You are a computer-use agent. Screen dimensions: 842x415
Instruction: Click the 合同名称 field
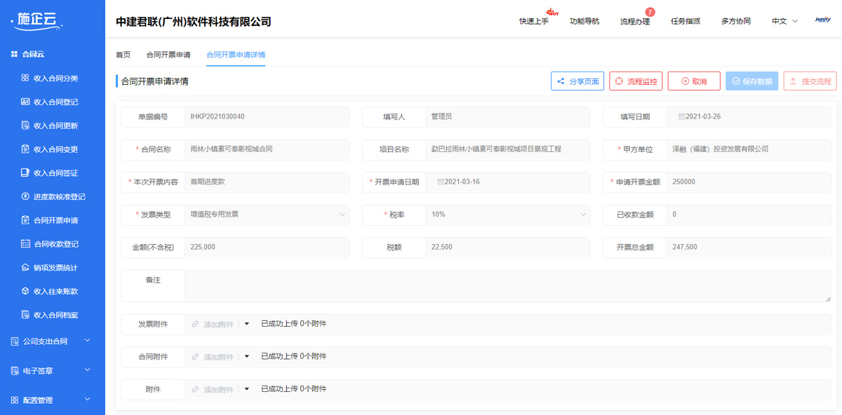point(267,149)
